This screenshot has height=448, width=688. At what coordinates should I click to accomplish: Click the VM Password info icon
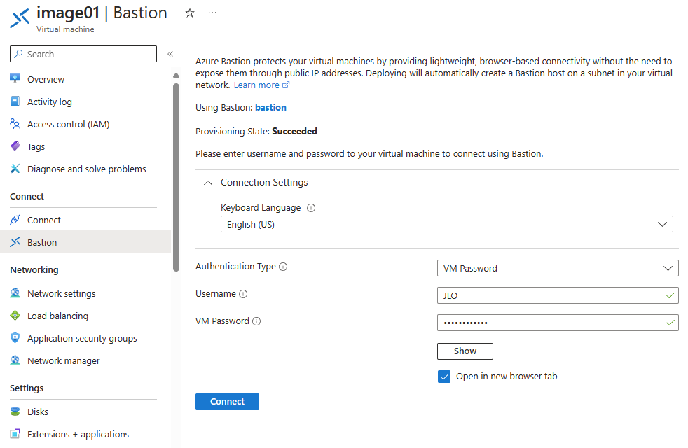point(256,321)
